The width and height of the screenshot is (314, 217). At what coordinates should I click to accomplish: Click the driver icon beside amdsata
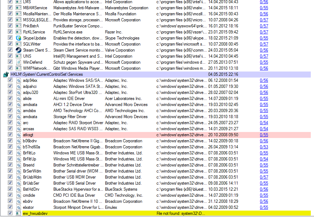click(19, 105)
